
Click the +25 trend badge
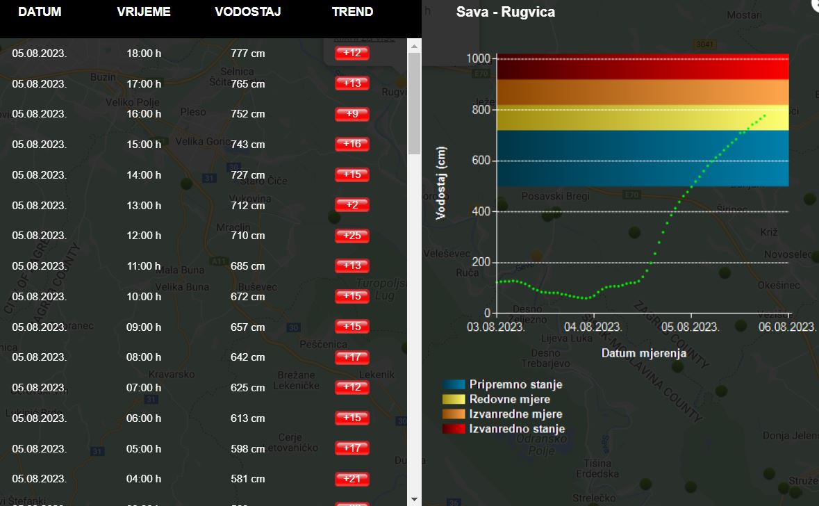tap(352, 235)
